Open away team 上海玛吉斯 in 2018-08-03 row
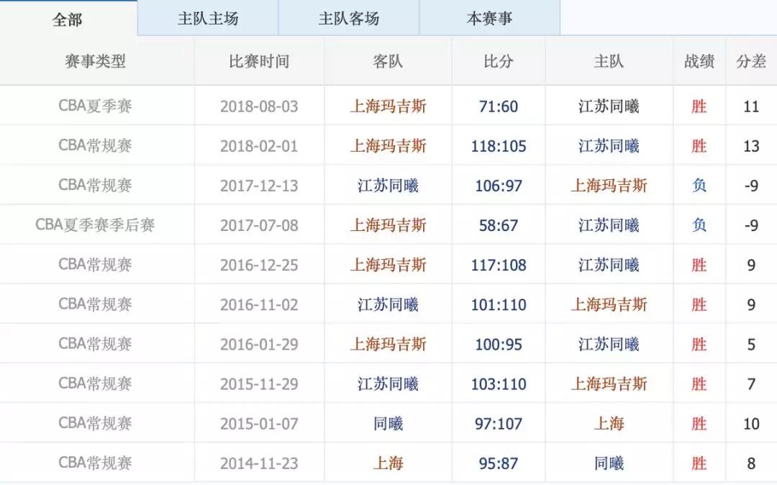This screenshot has width=777, height=485. 388,106
